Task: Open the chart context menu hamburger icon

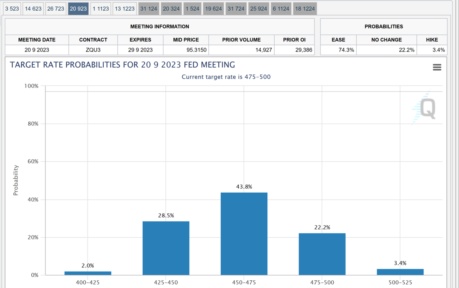Action: pos(437,67)
